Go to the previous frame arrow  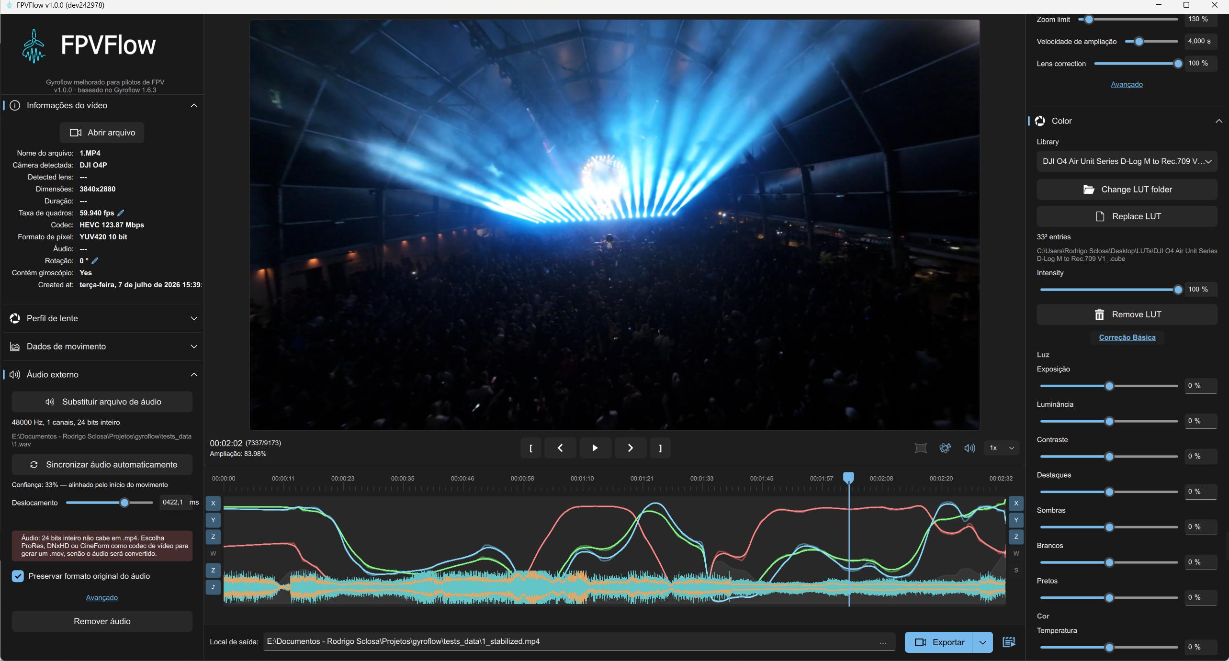coord(560,448)
